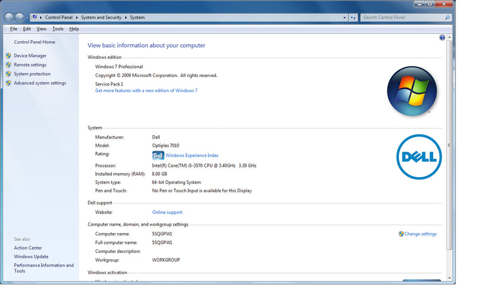Click the blue Help question mark icon
Image resolution: width=486 pixels, height=304 pixels.
pos(442,38)
